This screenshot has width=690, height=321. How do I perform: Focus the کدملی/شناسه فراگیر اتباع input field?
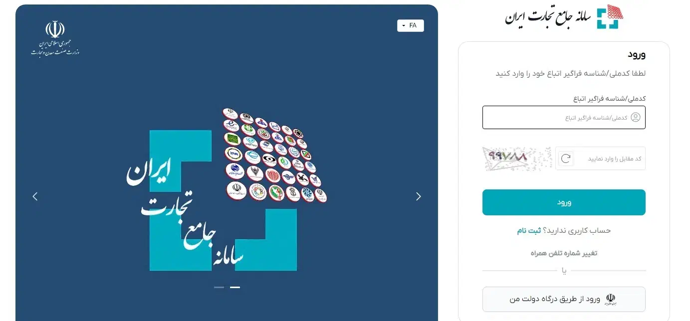tap(564, 117)
